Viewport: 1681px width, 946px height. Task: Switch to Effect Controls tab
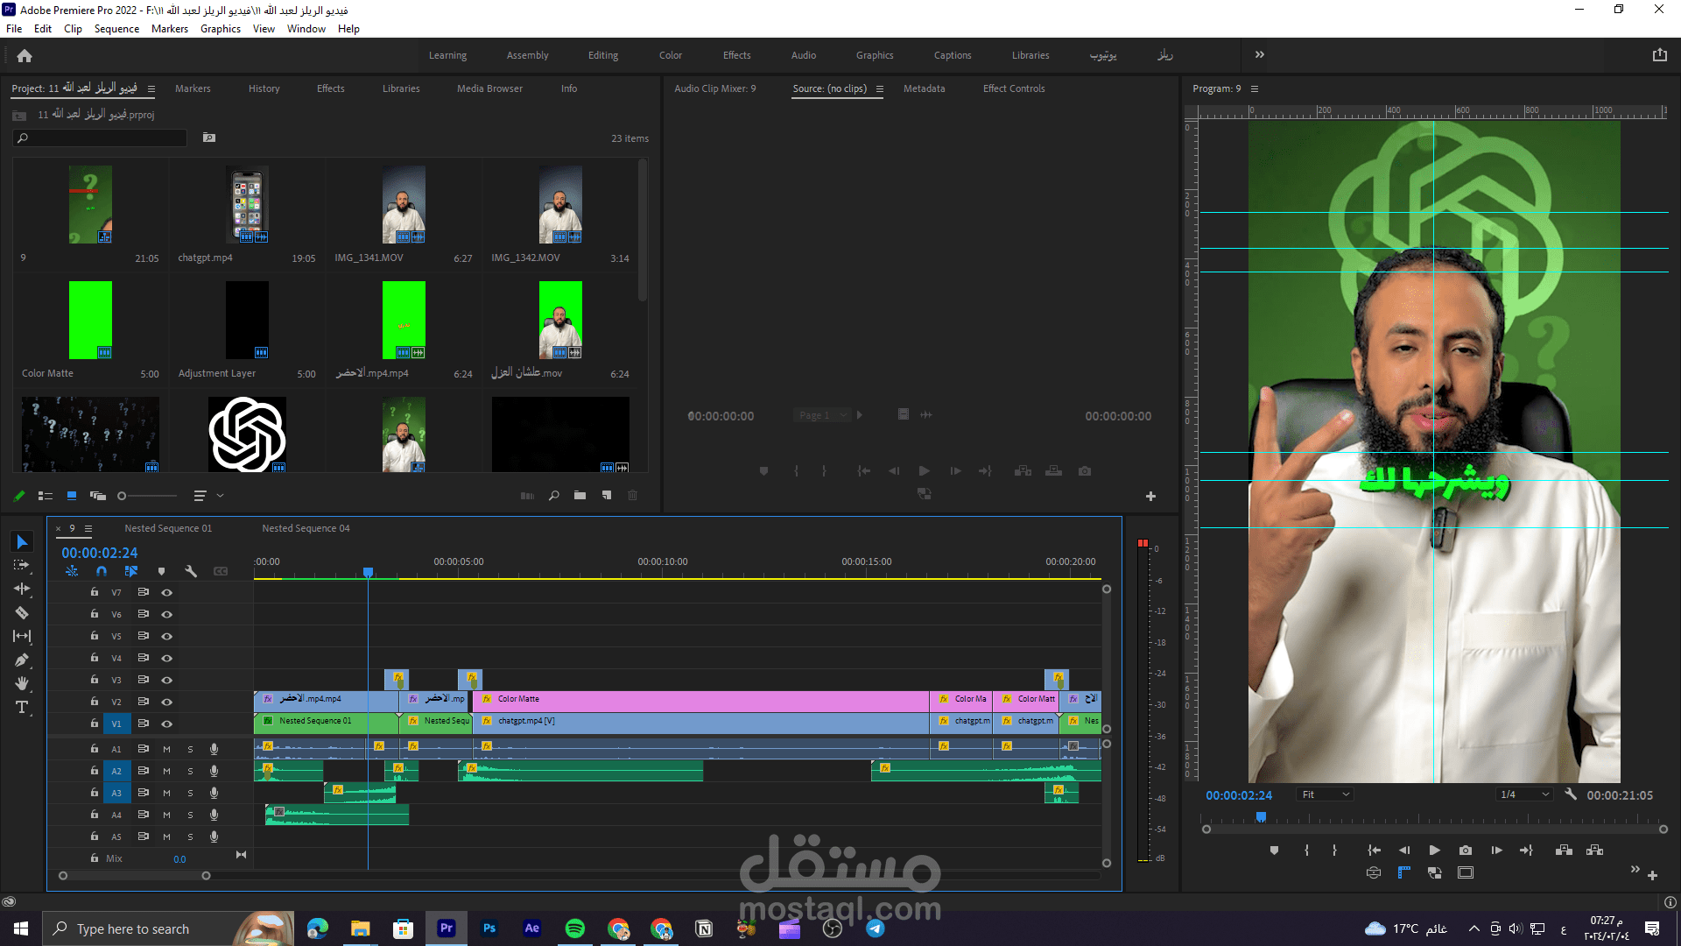tap(1013, 88)
